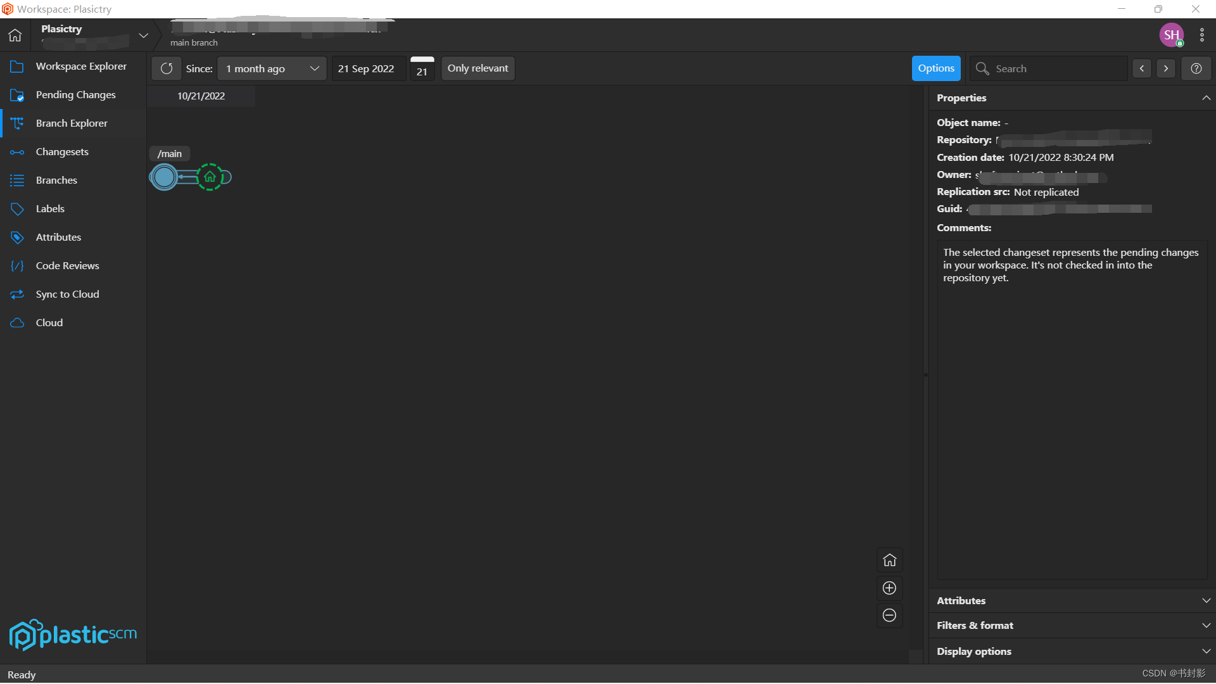Go to Changesets view
The width and height of the screenshot is (1216, 684).
click(x=62, y=152)
